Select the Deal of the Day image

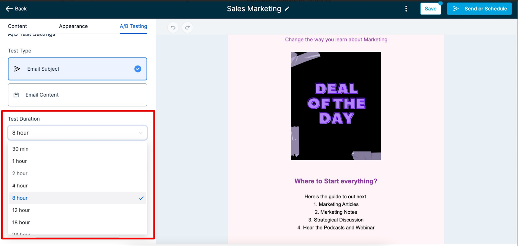click(x=336, y=106)
